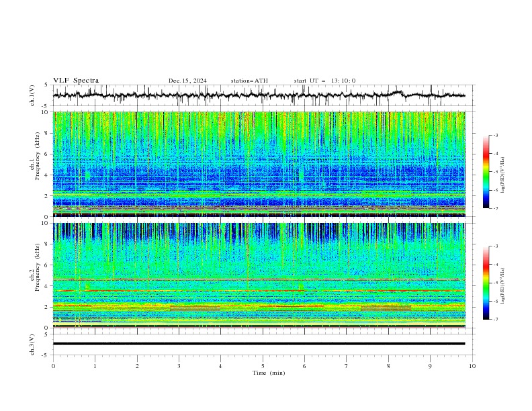Click the "ch.3(V)" axis label
The height and width of the screenshot is (411, 532).
32,345
